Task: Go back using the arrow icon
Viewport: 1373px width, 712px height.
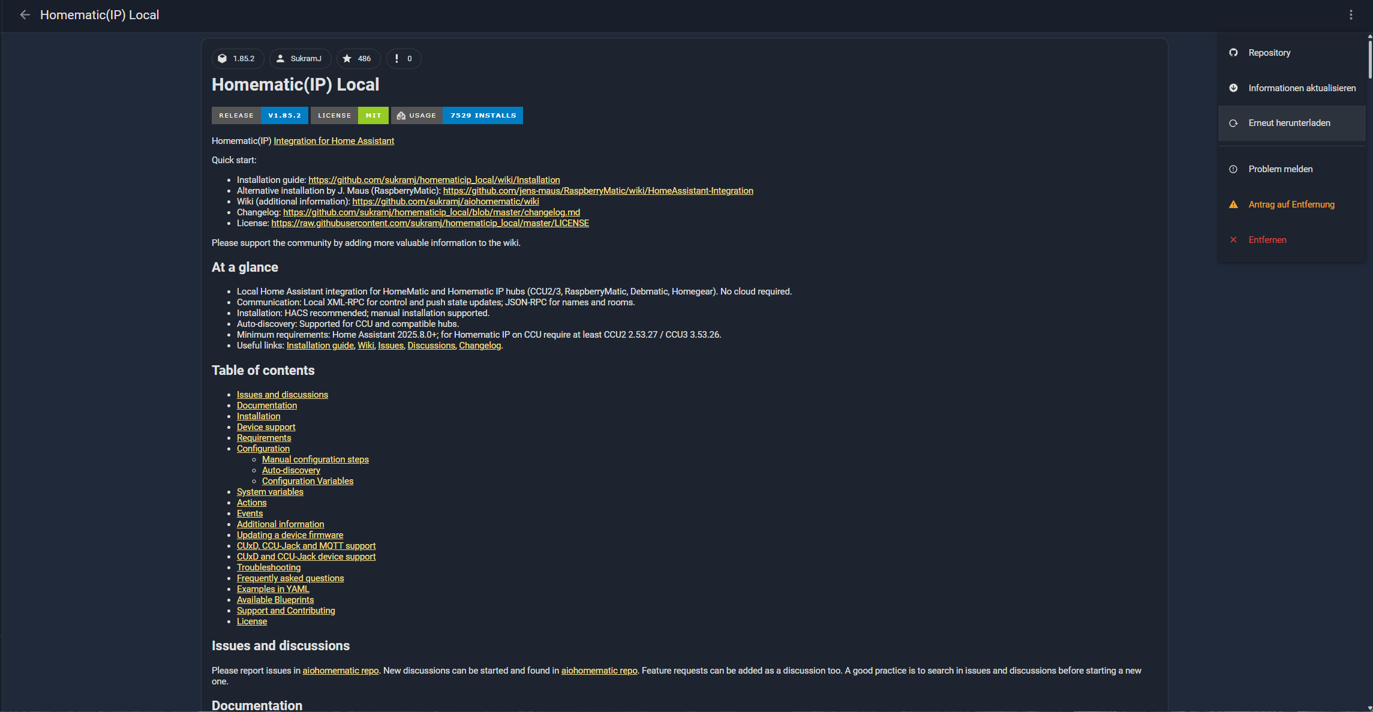Action: coord(25,15)
